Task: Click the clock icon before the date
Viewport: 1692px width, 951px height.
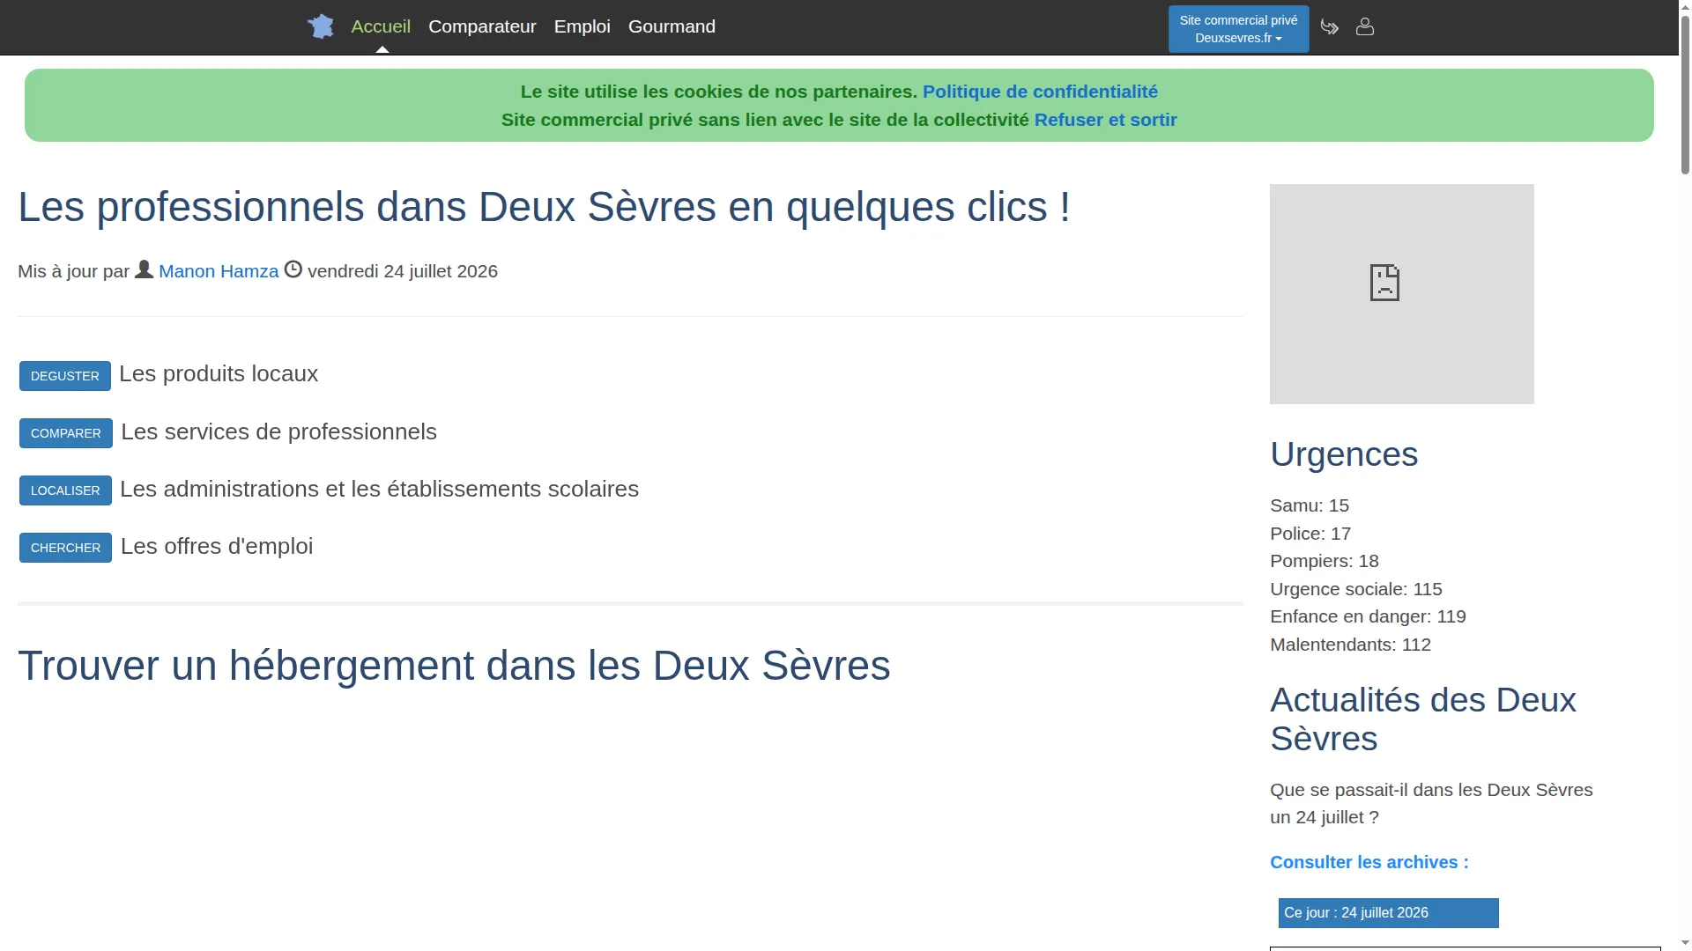Action: coord(293,269)
